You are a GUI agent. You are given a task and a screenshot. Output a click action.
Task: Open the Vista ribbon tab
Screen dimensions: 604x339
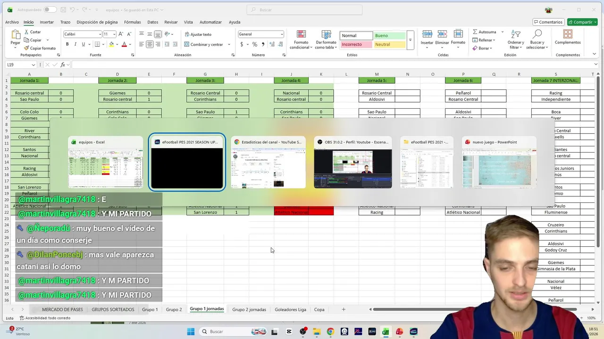coord(188,22)
